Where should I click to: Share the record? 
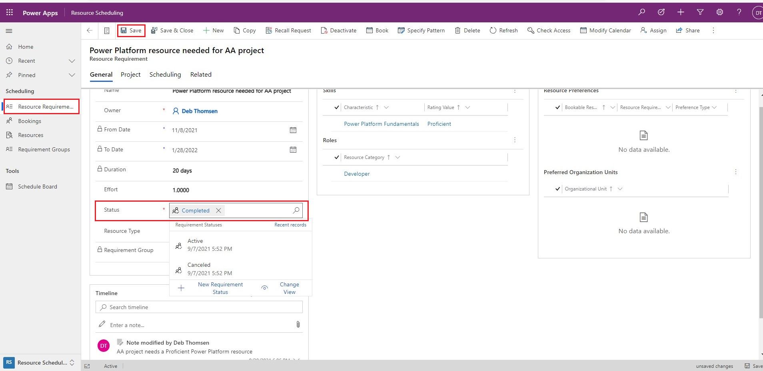[x=688, y=30]
